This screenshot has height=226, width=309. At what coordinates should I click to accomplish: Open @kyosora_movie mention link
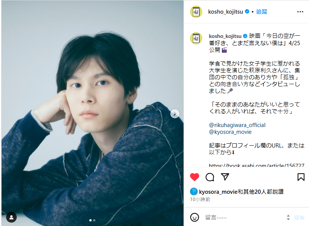(x=230, y=132)
